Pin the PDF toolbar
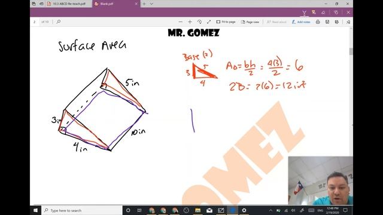The width and height of the screenshot is (383, 215). [x=348, y=22]
